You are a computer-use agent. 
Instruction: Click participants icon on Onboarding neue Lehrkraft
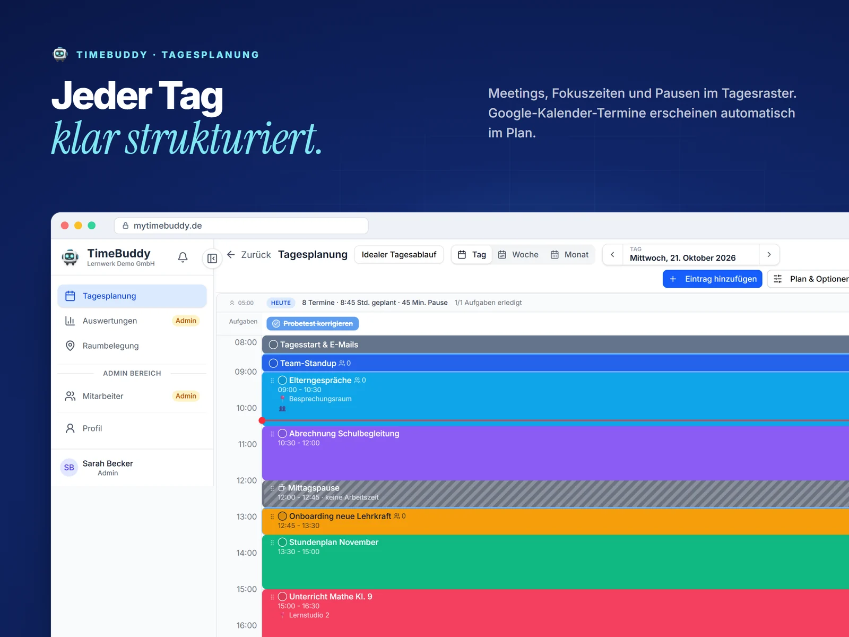click(x=397, y=516)
